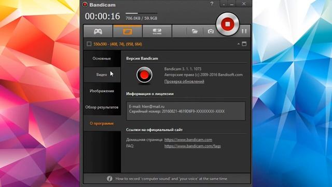Open bandicam.com/faqs link
The width and height of the screenshot is (332, 187).
(x=192, y=146)
